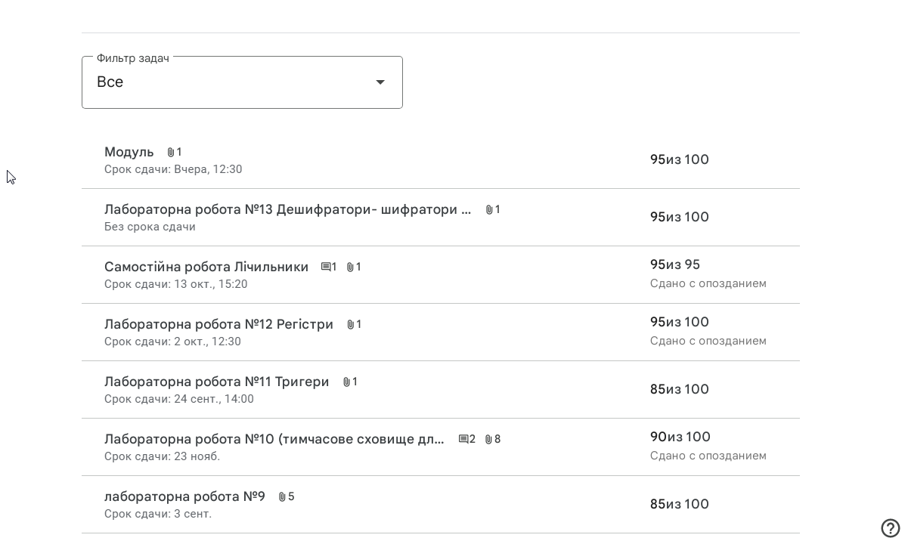Image resolution: width=908 pixels, height=541 pixels.
Task: Click attachment icon on лабораторна робота №9
Action: click(x=282, y=497)
